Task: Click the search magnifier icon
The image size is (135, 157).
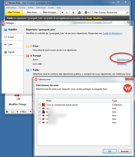Action: tap(127, 12)
